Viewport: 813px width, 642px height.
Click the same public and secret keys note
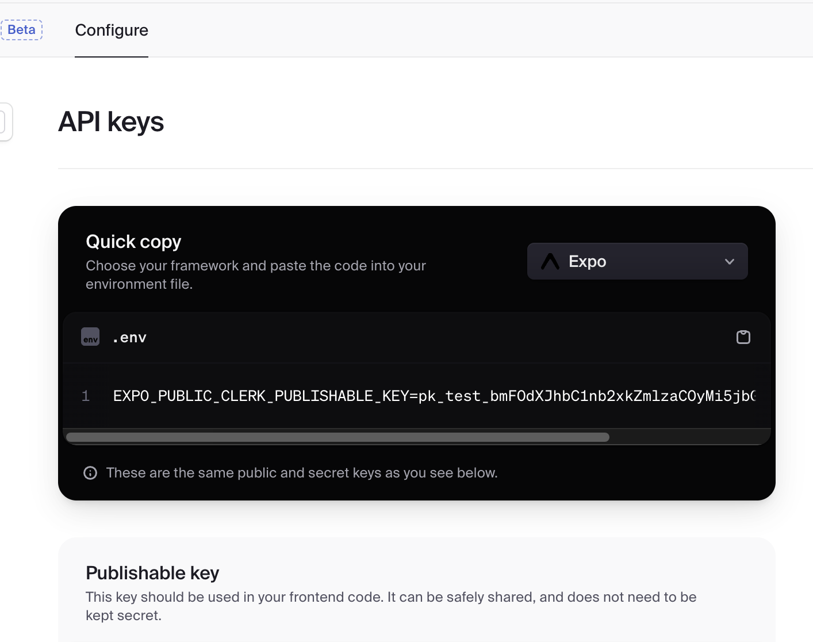point(302,473)
